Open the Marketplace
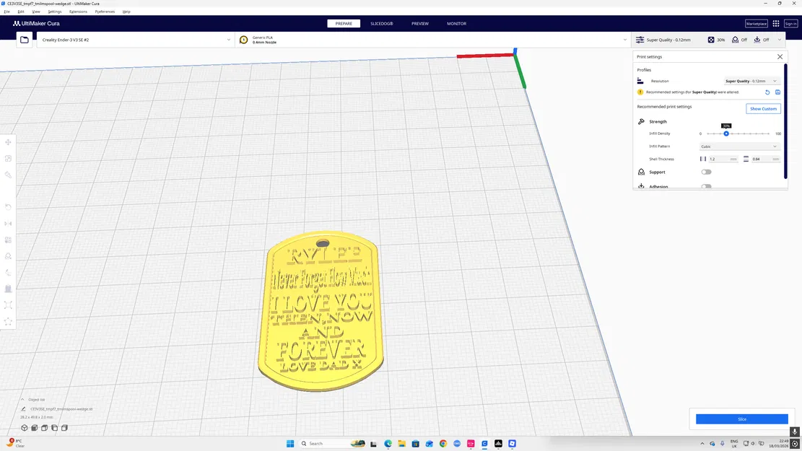Screen dimensions: 802x451 click(756, 23)
